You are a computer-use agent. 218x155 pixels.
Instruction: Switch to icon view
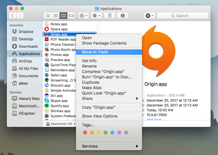click(x=48, y=16)
